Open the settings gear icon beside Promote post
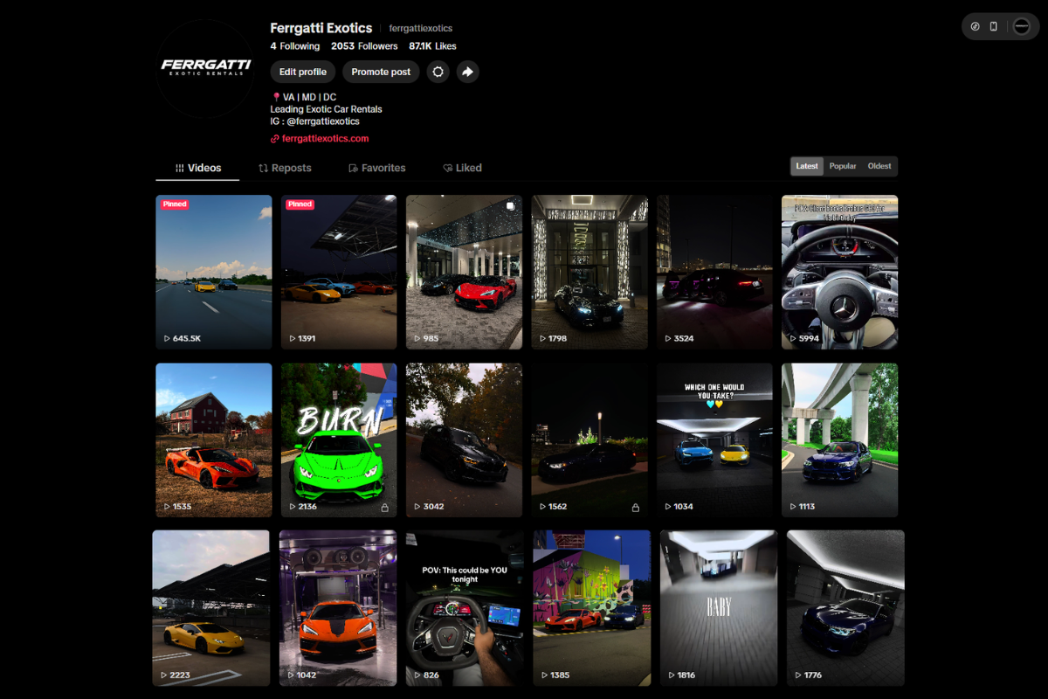Screen dimensions: 1048x699 438,72
